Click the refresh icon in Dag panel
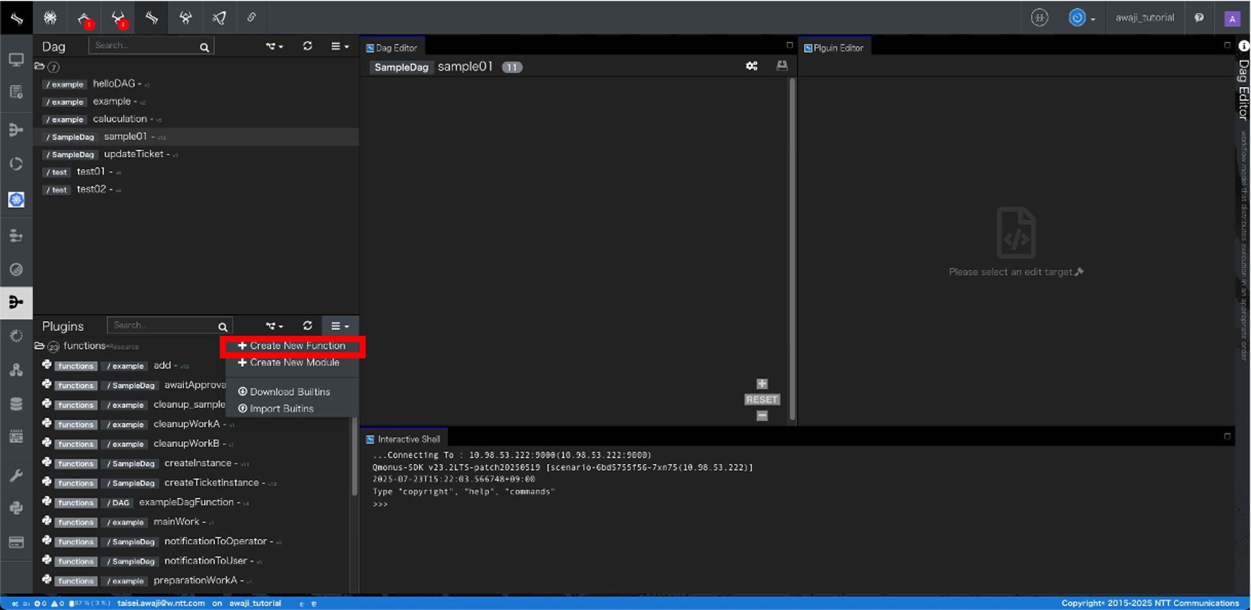Screen dimensions: 1251x610 click(308, 46)
